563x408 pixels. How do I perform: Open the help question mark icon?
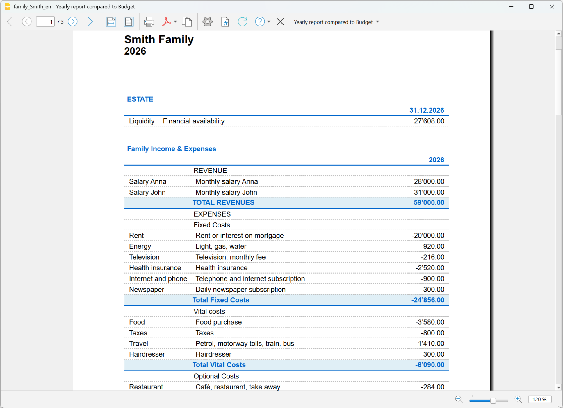259,22
